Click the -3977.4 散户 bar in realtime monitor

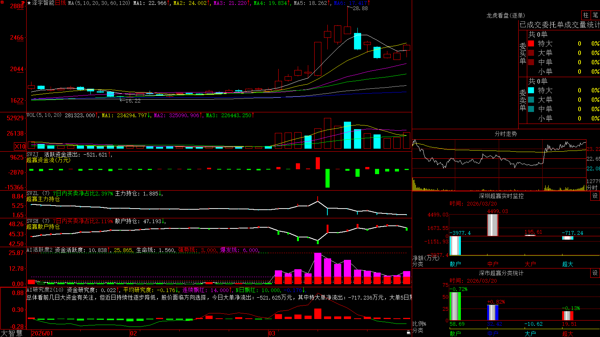pos(455,245)
